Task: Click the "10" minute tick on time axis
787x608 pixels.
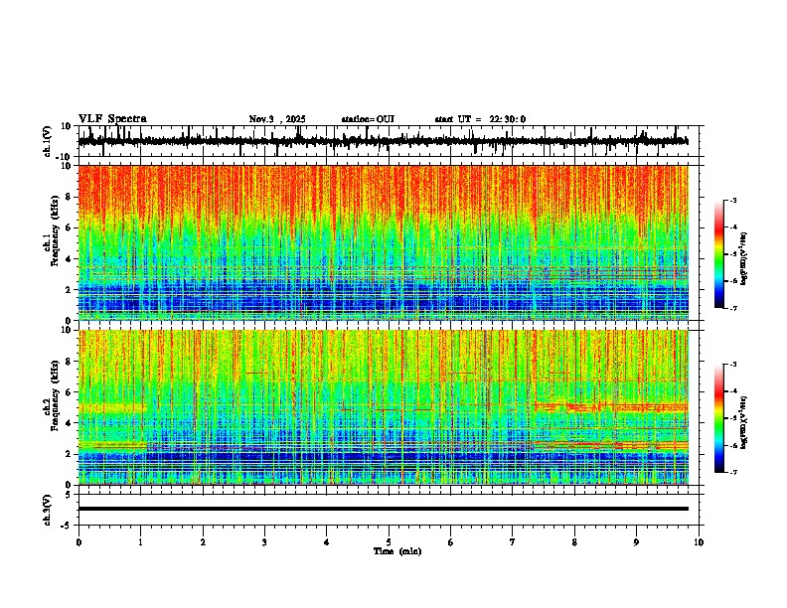Action: 699,542
